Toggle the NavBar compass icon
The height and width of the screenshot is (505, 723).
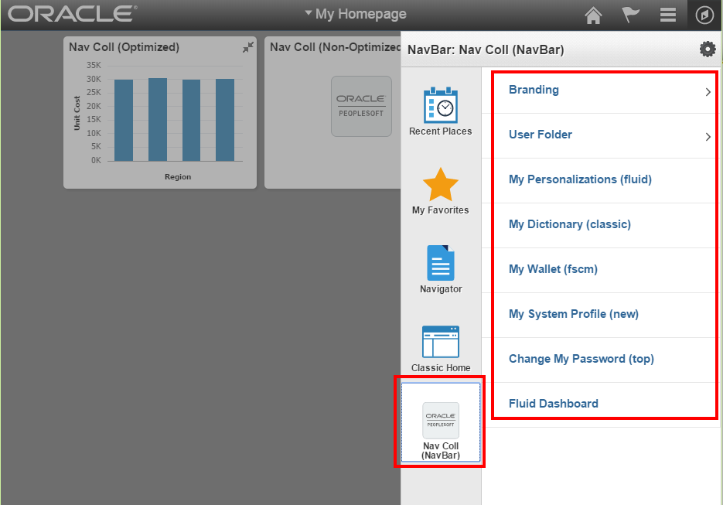click(x=704, y=15)
